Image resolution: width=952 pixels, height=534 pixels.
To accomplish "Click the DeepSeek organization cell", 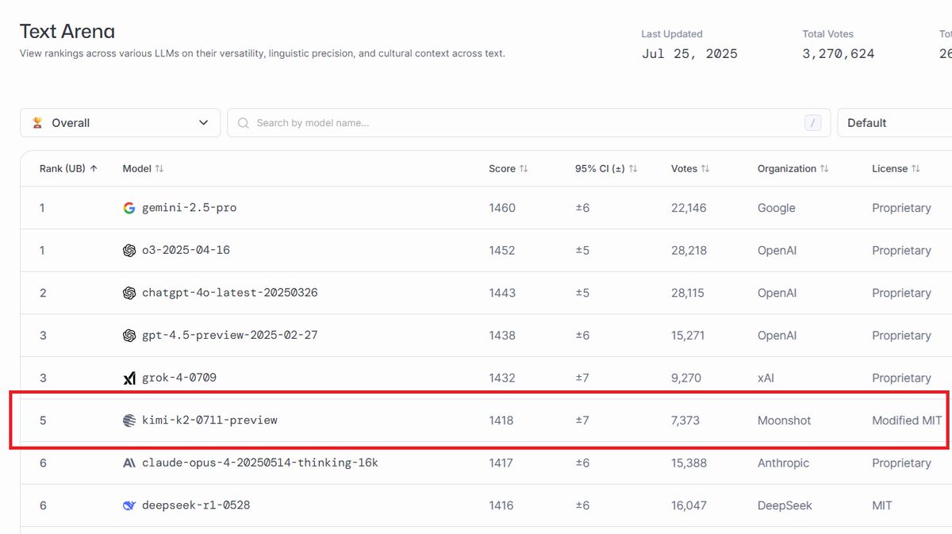I will point(785,505).
